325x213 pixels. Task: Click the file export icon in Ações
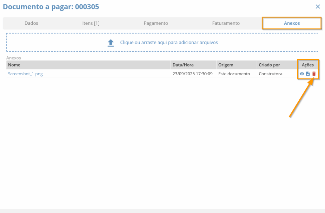click(x=308, y=74)
